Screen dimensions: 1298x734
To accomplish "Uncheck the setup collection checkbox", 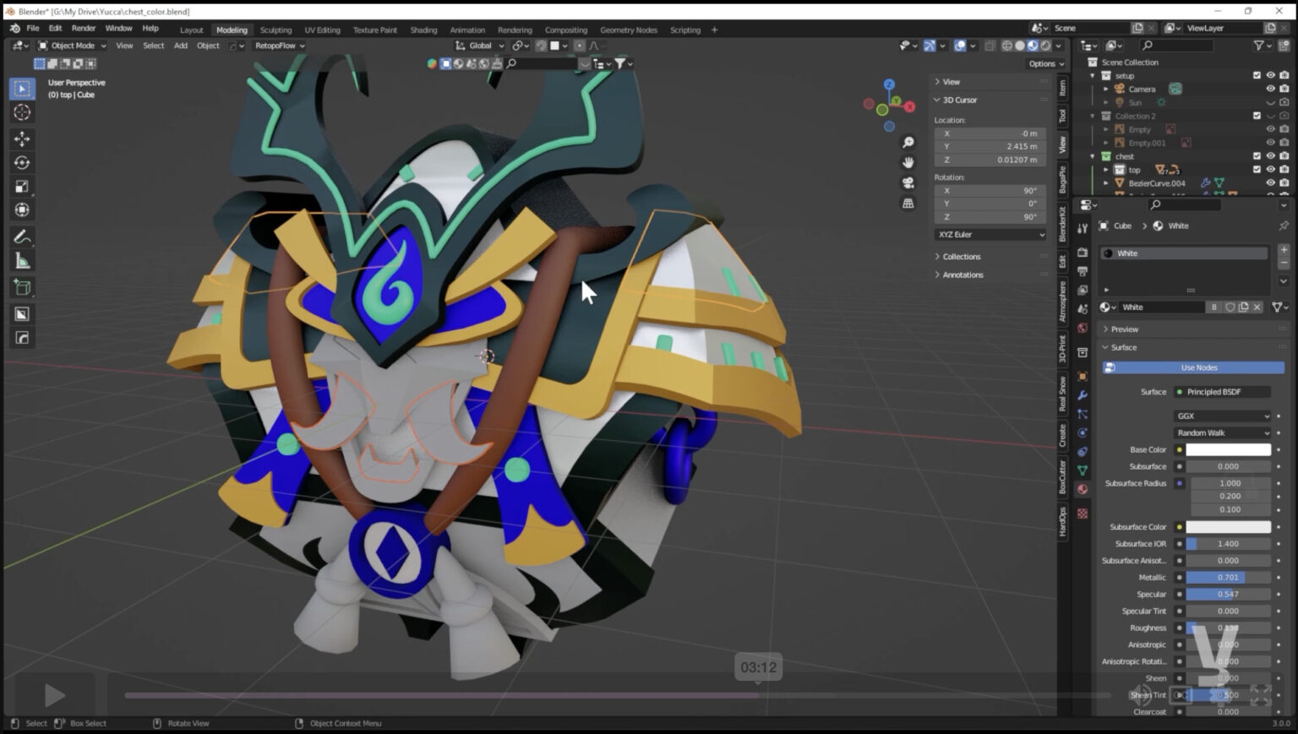I will point(1256,75).
